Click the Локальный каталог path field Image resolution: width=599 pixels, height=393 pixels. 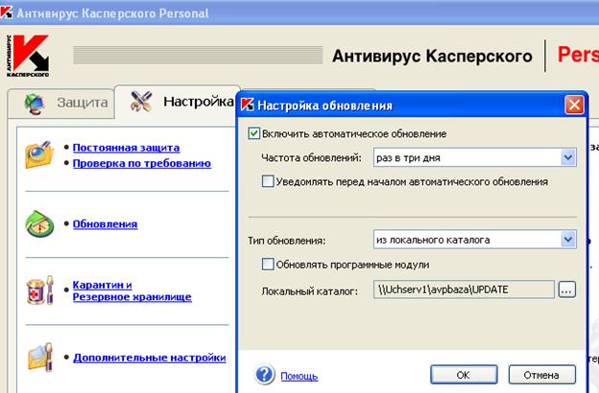464,289
